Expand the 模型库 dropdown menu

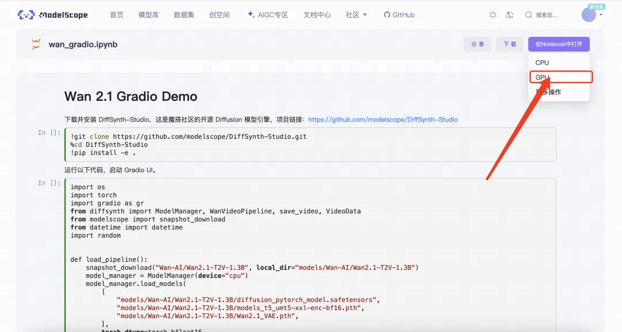click(149, 14)
